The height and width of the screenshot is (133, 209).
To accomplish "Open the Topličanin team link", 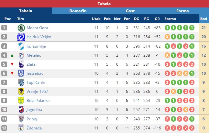I will [x=37, y=82].
